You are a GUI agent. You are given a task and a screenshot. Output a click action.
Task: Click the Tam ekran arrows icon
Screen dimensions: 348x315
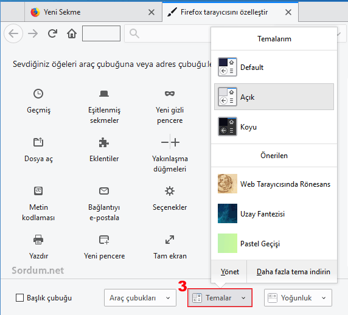170,240
